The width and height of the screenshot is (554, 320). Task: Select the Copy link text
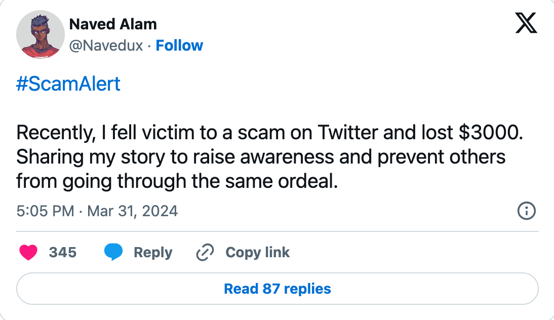[x=257, y=252]
